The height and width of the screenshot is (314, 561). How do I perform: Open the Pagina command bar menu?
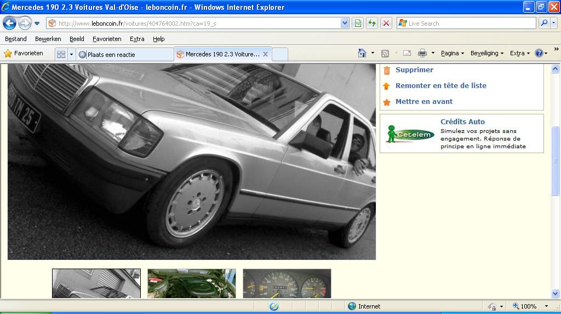452,53
